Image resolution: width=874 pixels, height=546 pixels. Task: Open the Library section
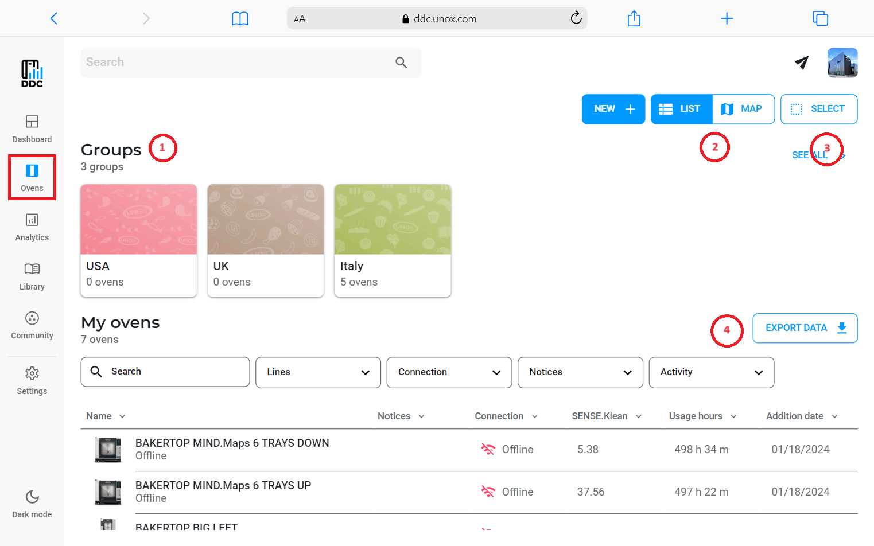point(32,276)
